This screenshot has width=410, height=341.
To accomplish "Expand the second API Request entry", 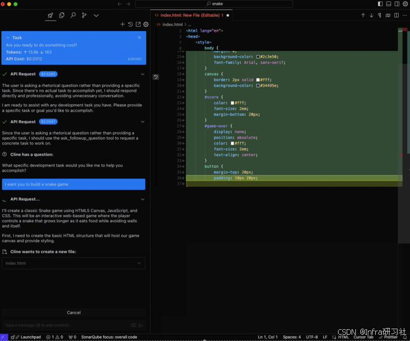I will pyautogui.click(x=142, y=122).
